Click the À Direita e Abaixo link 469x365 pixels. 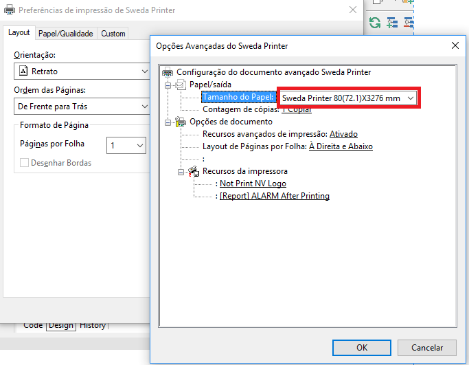point(341,146)
